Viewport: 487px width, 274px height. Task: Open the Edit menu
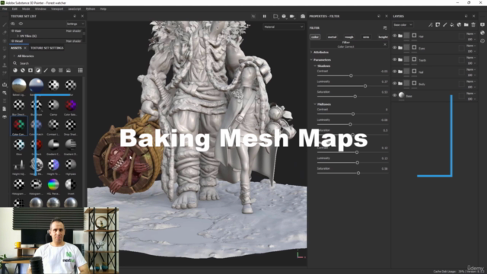pos(14,9)
